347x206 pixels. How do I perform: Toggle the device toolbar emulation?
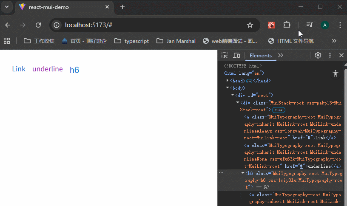click(236, 55)
